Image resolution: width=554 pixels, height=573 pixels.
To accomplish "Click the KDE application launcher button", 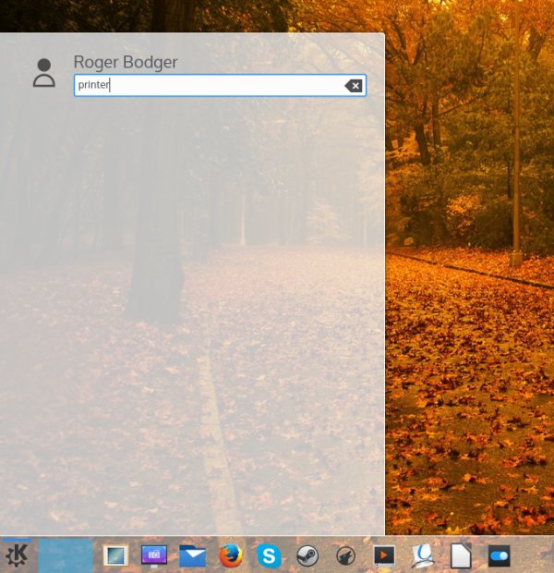I will 17,555.
